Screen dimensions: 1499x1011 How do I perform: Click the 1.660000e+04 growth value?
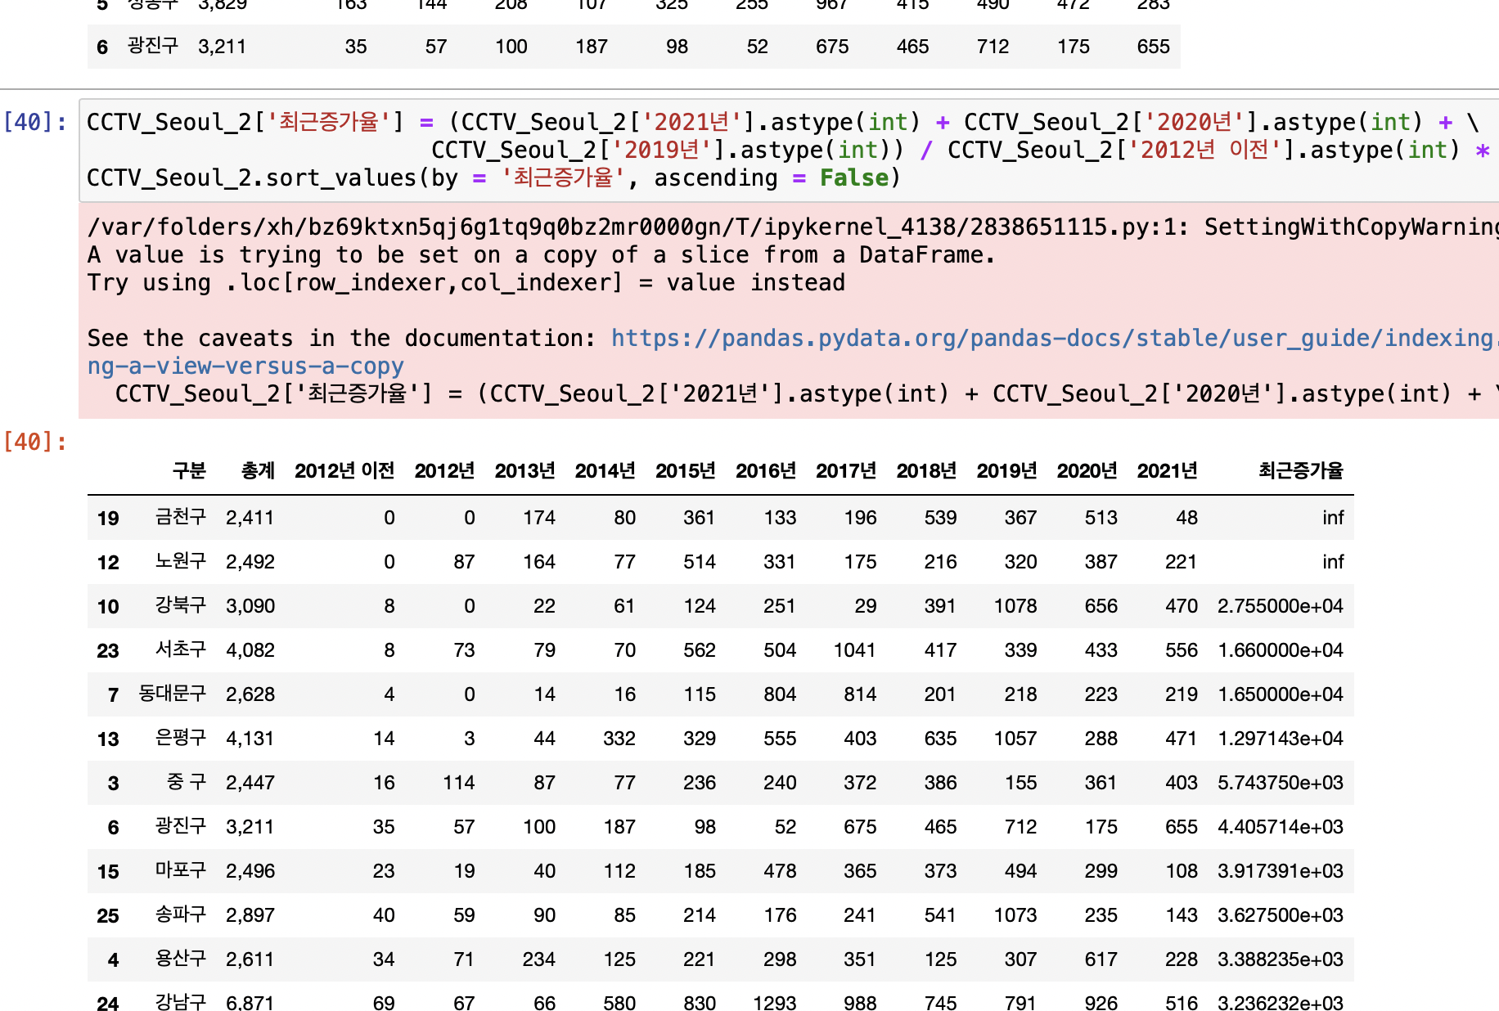tap(1281, 650)
